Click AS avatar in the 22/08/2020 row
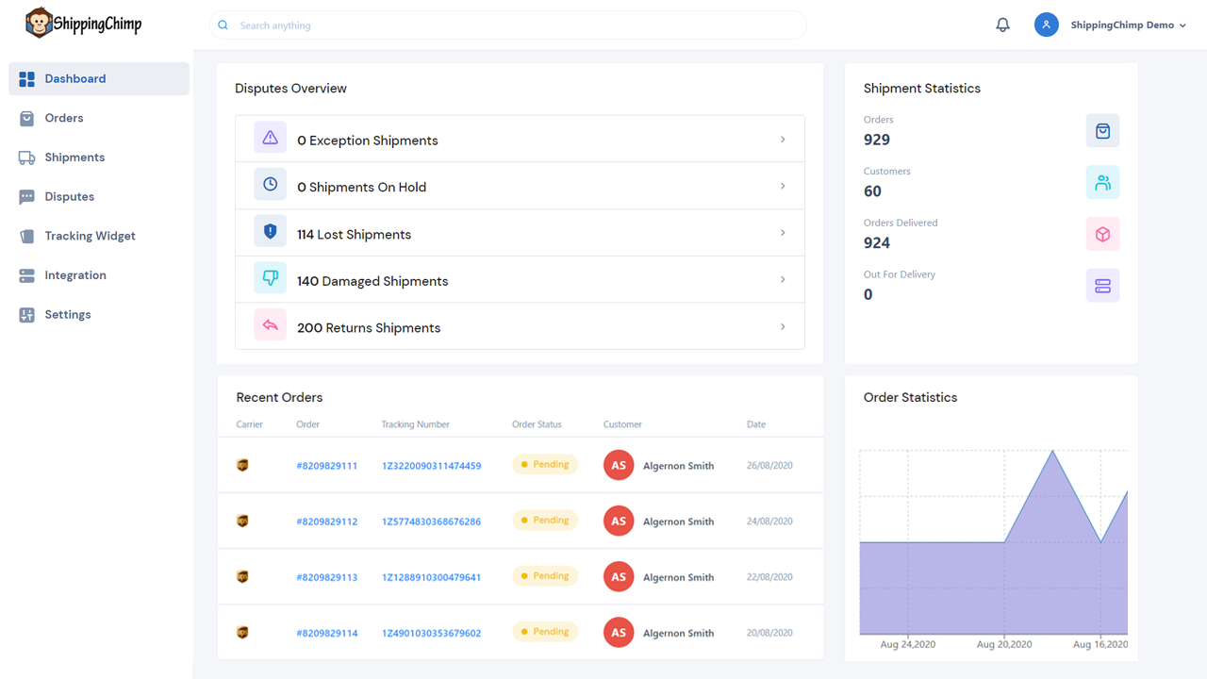 click(619, 576)
